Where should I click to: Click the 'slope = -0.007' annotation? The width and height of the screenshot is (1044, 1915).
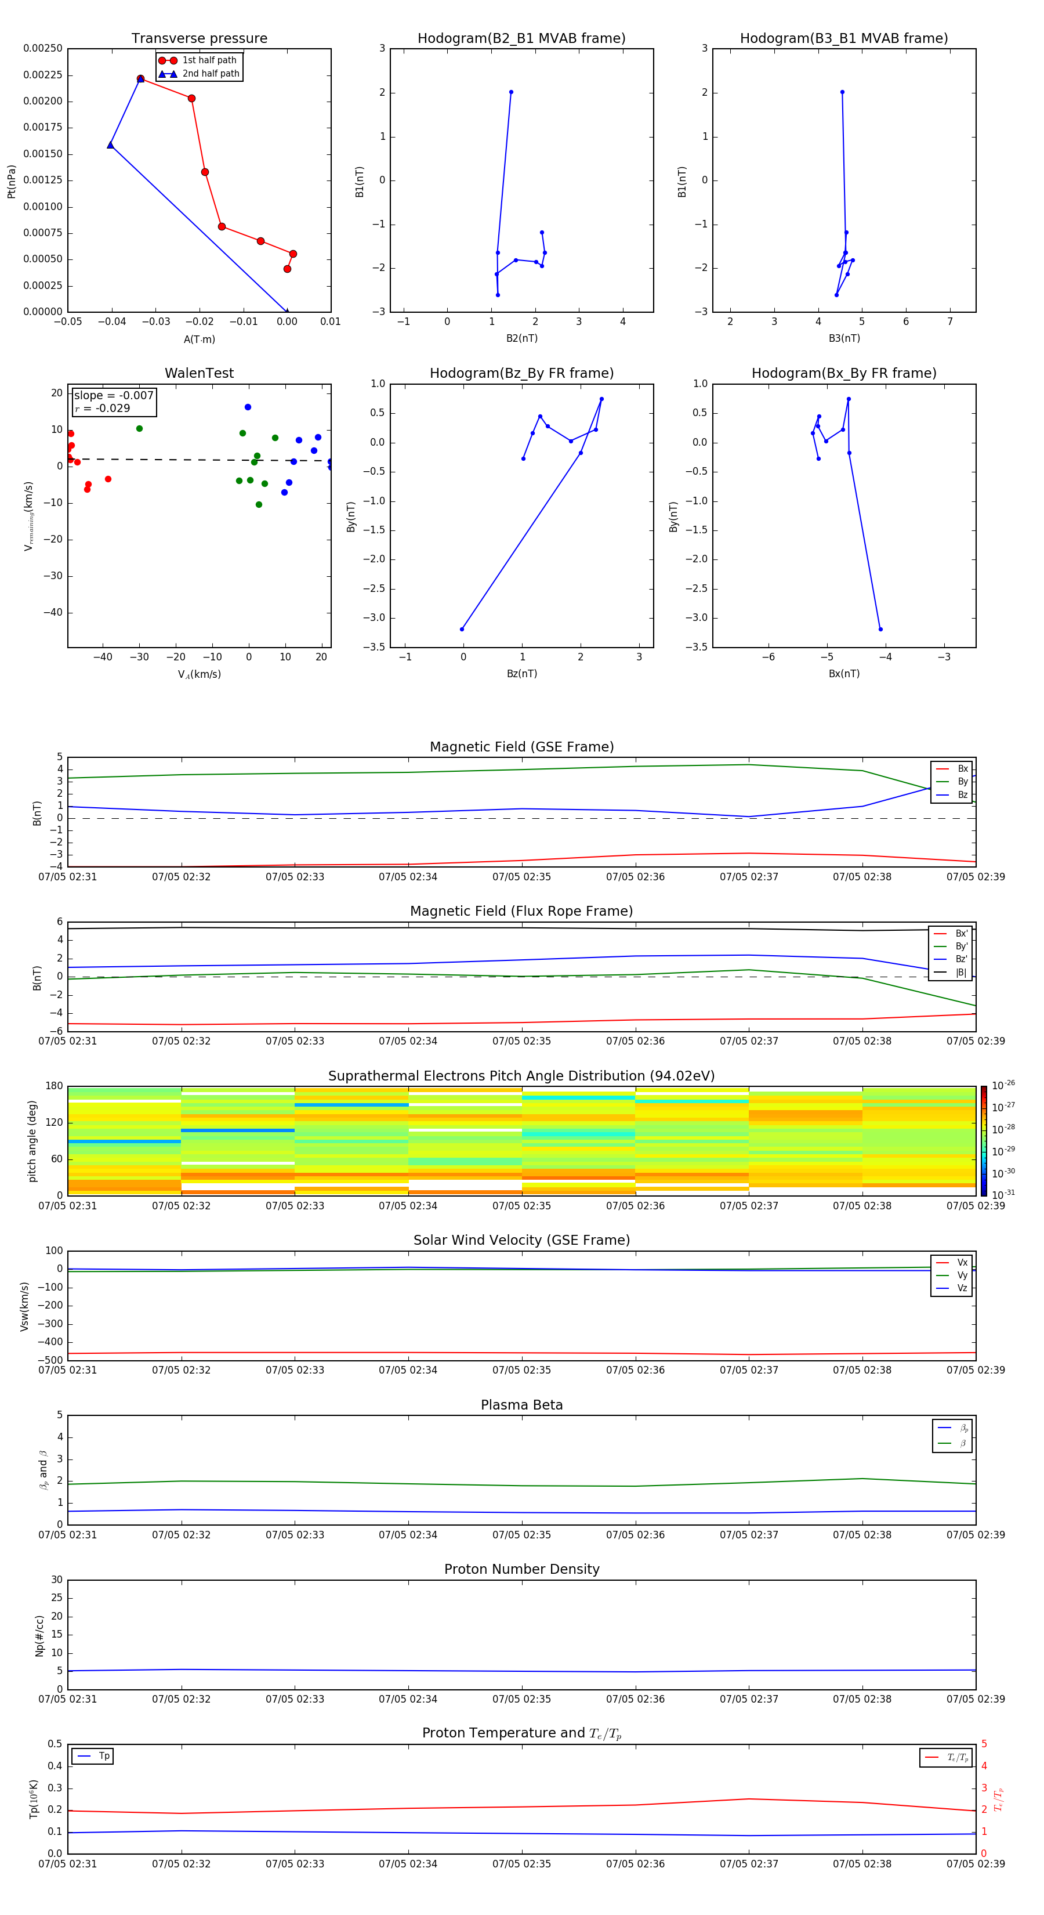(114, 396)
